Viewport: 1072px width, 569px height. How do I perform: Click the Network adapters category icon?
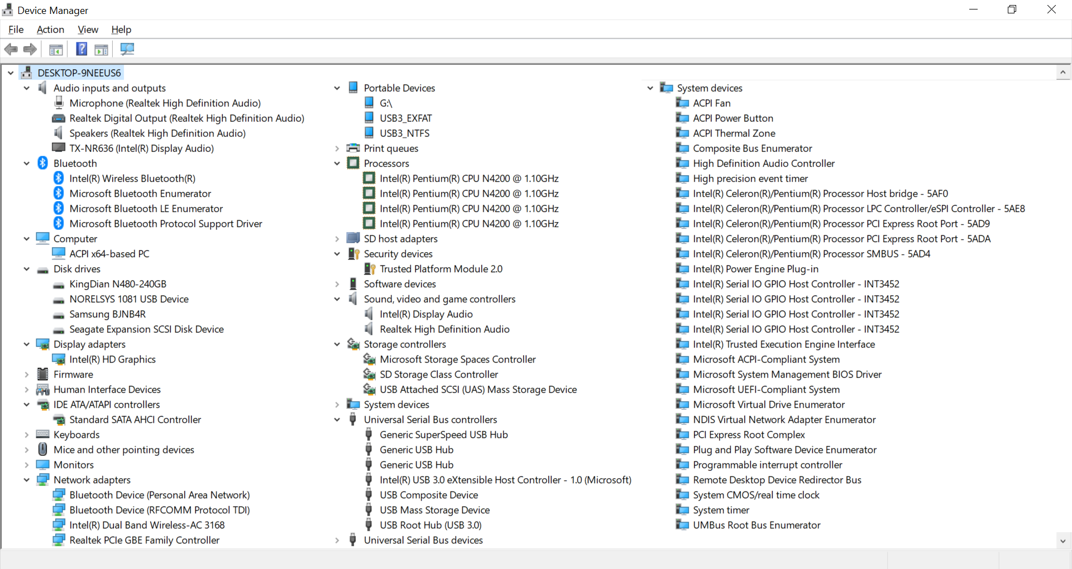coord(43,480)
